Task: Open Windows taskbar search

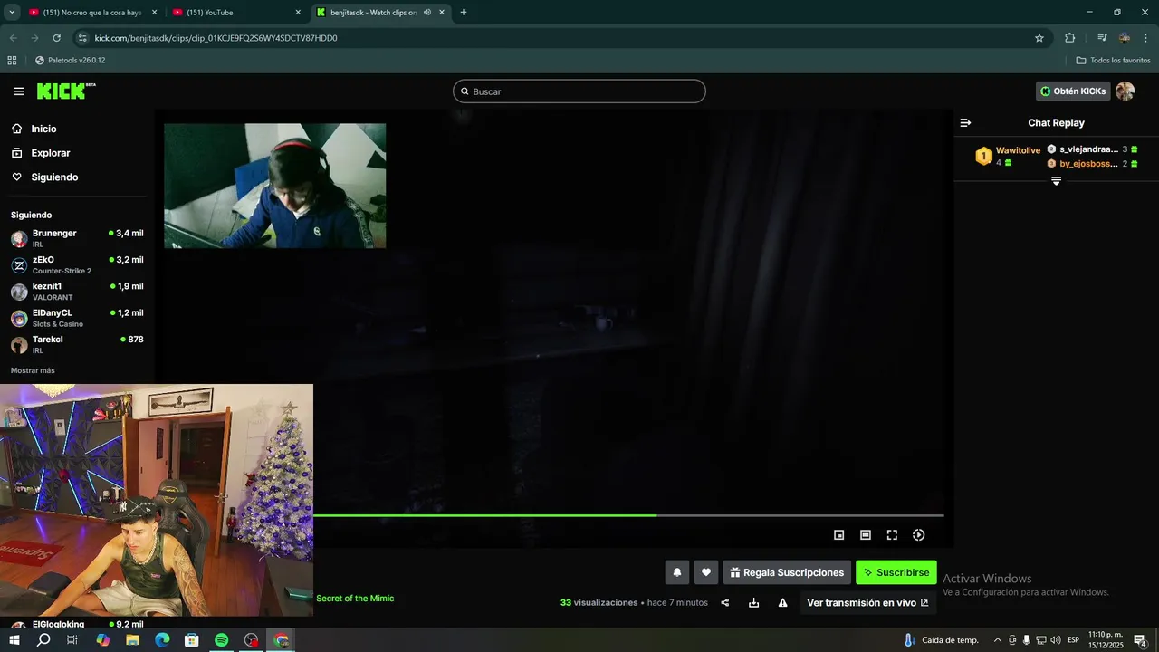Action: coord(43,640)
